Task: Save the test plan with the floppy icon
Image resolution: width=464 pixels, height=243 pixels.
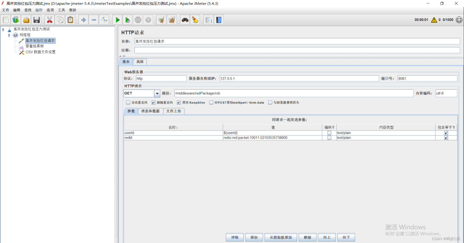Action: tap(36, 20)
